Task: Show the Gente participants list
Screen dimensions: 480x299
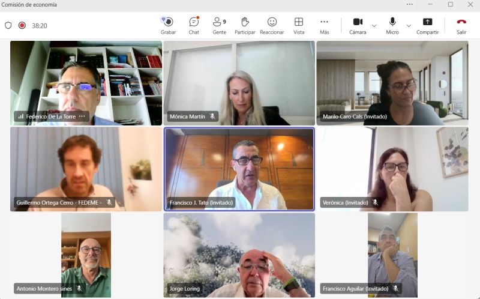Action: (x=220, y=26)
